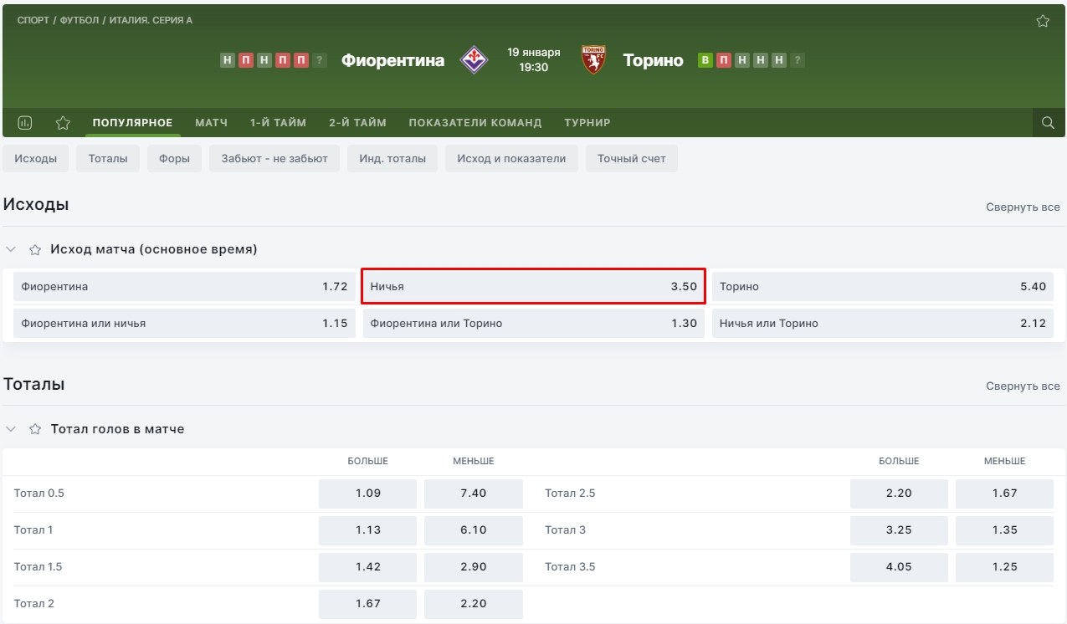Open the 2-Й ТАЙМ tab
This screenshot has height=624, width=1067.
(357, 123)
